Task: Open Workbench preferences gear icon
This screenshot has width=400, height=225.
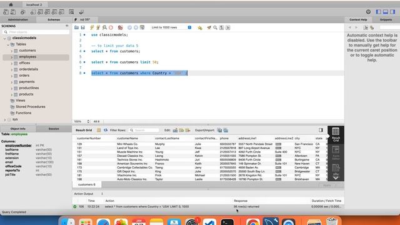Action: pos(368,12)
